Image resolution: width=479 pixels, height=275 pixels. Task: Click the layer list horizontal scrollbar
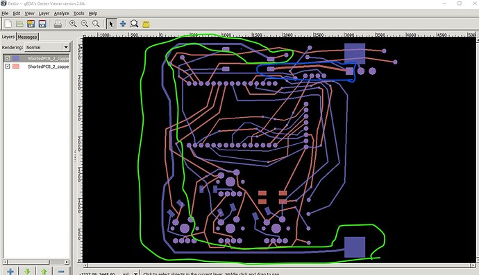click(35, 262)
